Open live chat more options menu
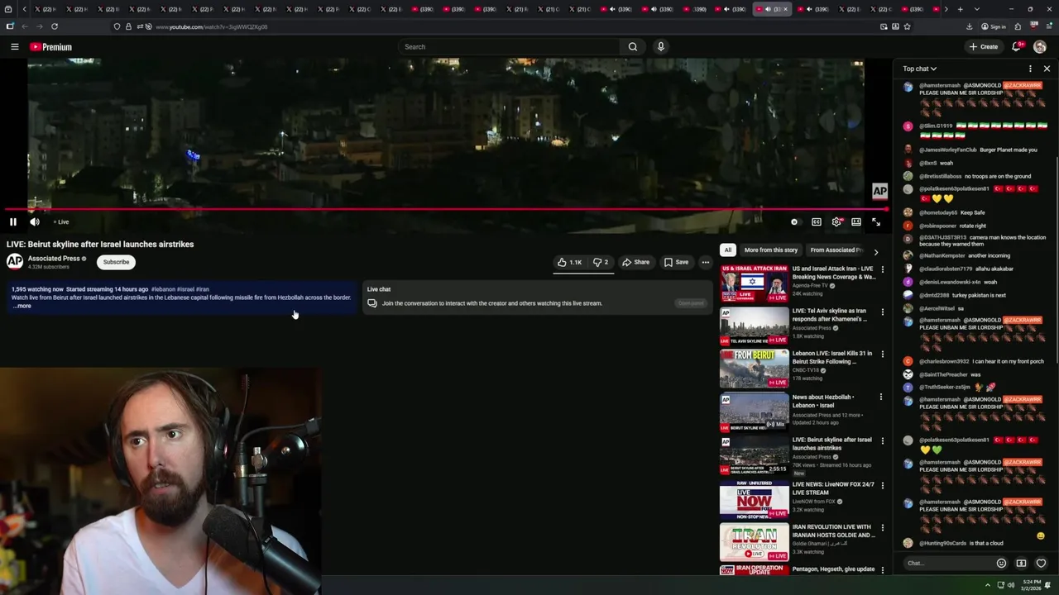 1030,69
